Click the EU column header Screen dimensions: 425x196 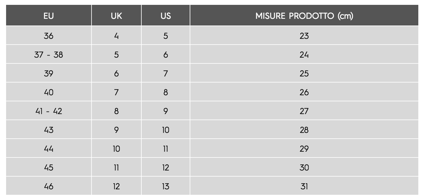49,16
